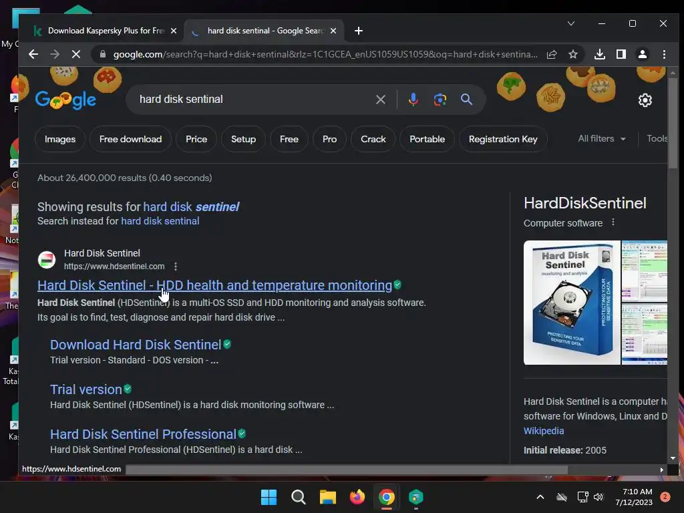Viewport: 684px width, 513px height.
Task: Select Registration Key filter chip
Action: click(x=503, y=139)
